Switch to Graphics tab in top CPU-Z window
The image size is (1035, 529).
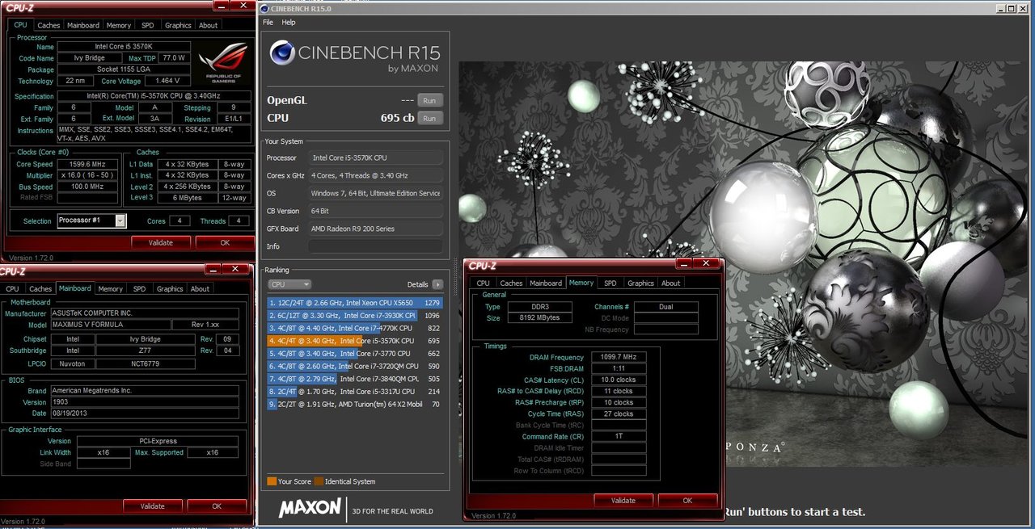pyautogui.click(x=178, y=25)
